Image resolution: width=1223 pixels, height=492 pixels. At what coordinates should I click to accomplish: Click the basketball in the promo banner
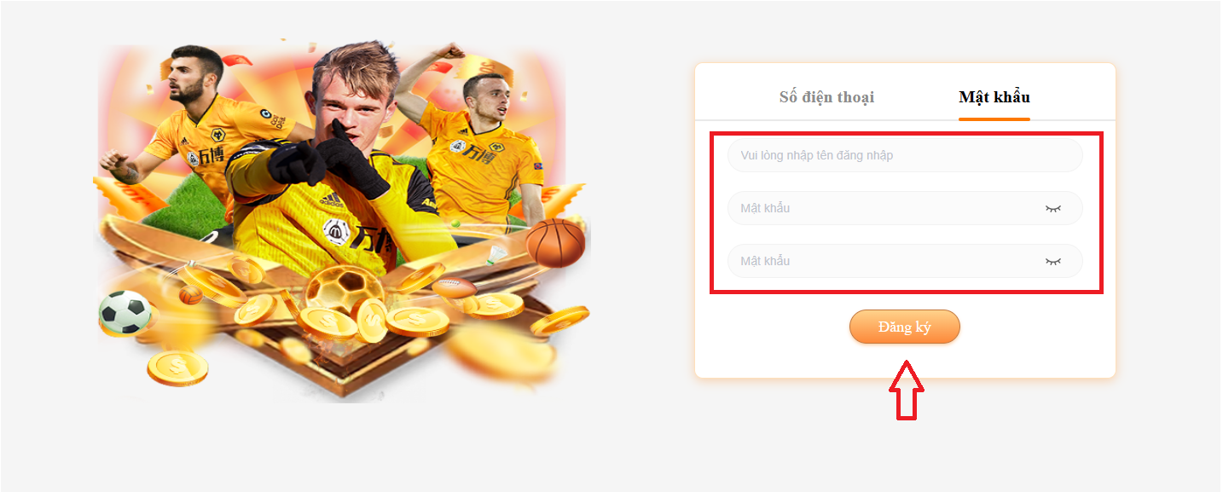[x=555, y=242]
